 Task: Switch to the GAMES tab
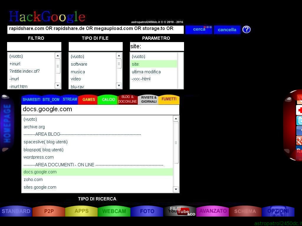click(x=88, y=99)
